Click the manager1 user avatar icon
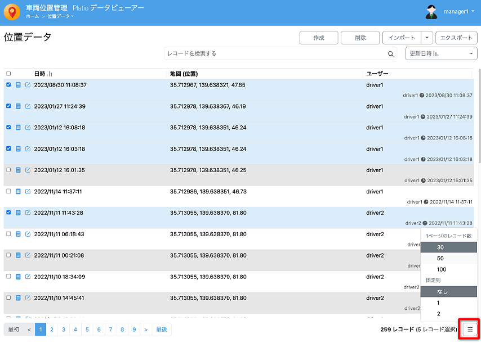Screen dimensions: 481x343 431,12
